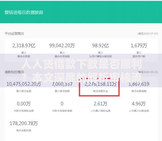The width and height of the screenshot is (162, 141).
Task: Click the 借款标的情况 section heading
Action: [x=14, y=72]
